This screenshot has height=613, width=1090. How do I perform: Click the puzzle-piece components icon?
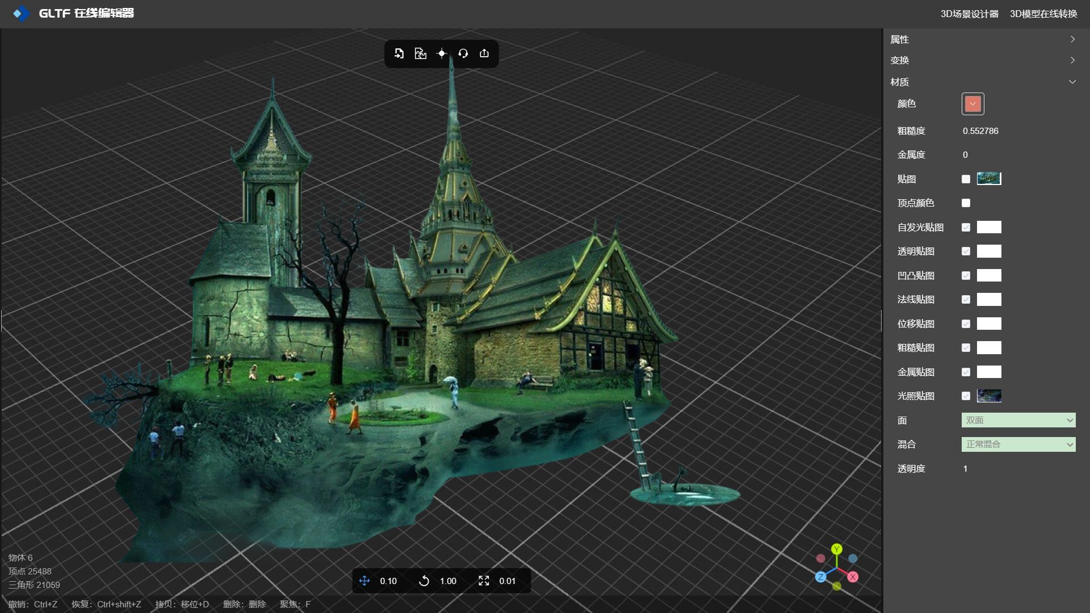point(420,53)
